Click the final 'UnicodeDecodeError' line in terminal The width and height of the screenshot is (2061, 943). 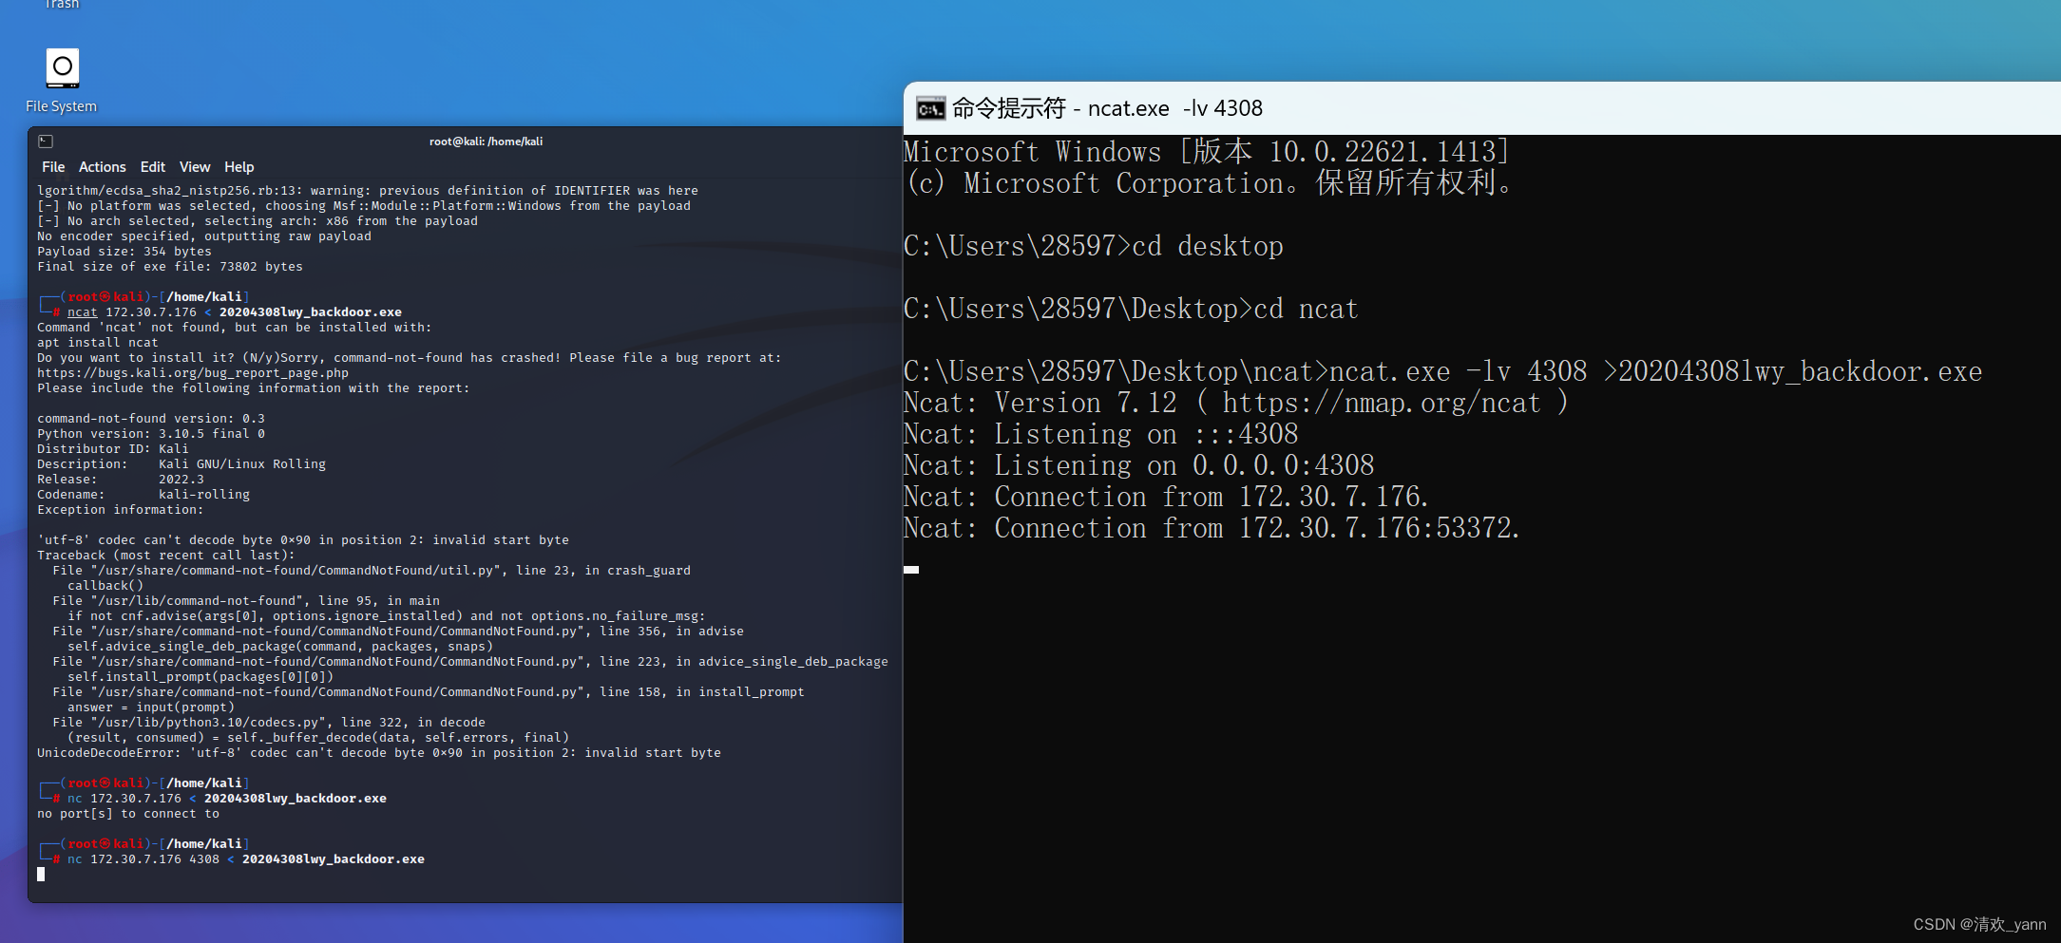pyautogui.click(x=379, y=753)
